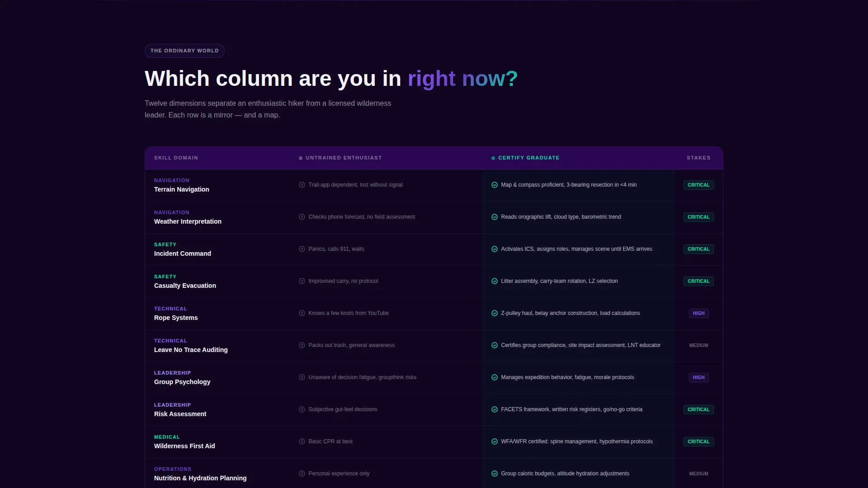Click 'Z-pulley haul, belay anchor construction' cell text
This screenshot has width=868, height=488.
pos(571,313)
